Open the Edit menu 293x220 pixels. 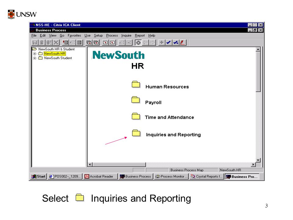[x=43, y=35]
